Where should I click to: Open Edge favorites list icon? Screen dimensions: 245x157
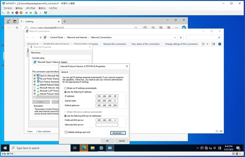pyautogui.click(x=153, y=27)
